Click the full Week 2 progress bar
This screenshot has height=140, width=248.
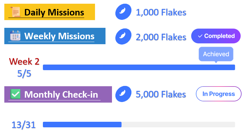coord(139,67)
